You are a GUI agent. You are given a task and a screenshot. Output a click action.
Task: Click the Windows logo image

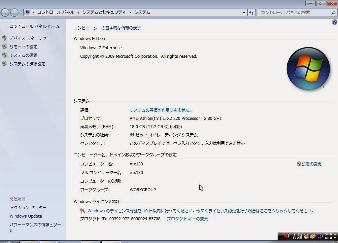(308, 69)
